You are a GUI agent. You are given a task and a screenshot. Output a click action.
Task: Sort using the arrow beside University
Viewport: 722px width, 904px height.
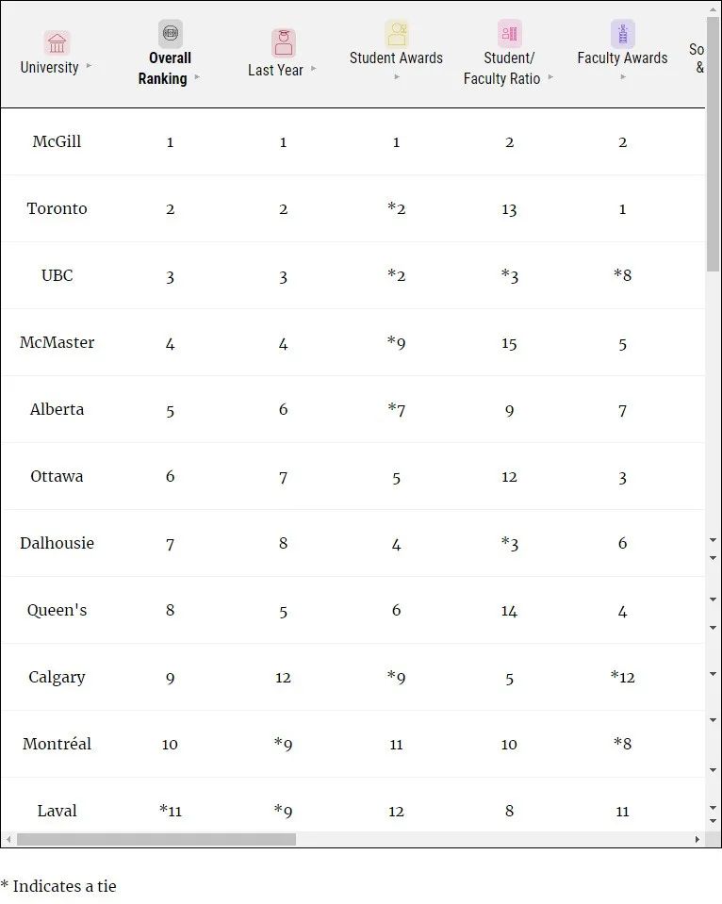click(90, 67)
